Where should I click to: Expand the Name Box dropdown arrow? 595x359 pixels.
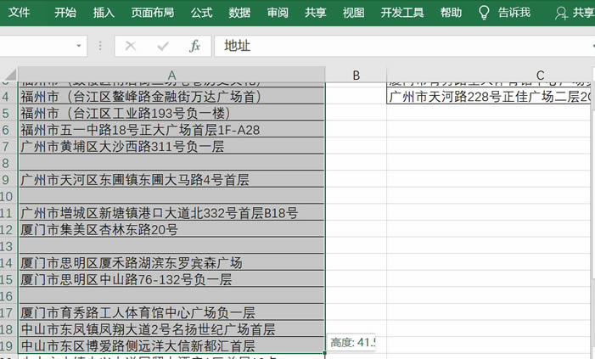[x=79, y=46]
